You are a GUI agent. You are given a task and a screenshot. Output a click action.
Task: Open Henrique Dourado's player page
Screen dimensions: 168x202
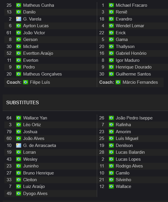[x=134, y=67]
